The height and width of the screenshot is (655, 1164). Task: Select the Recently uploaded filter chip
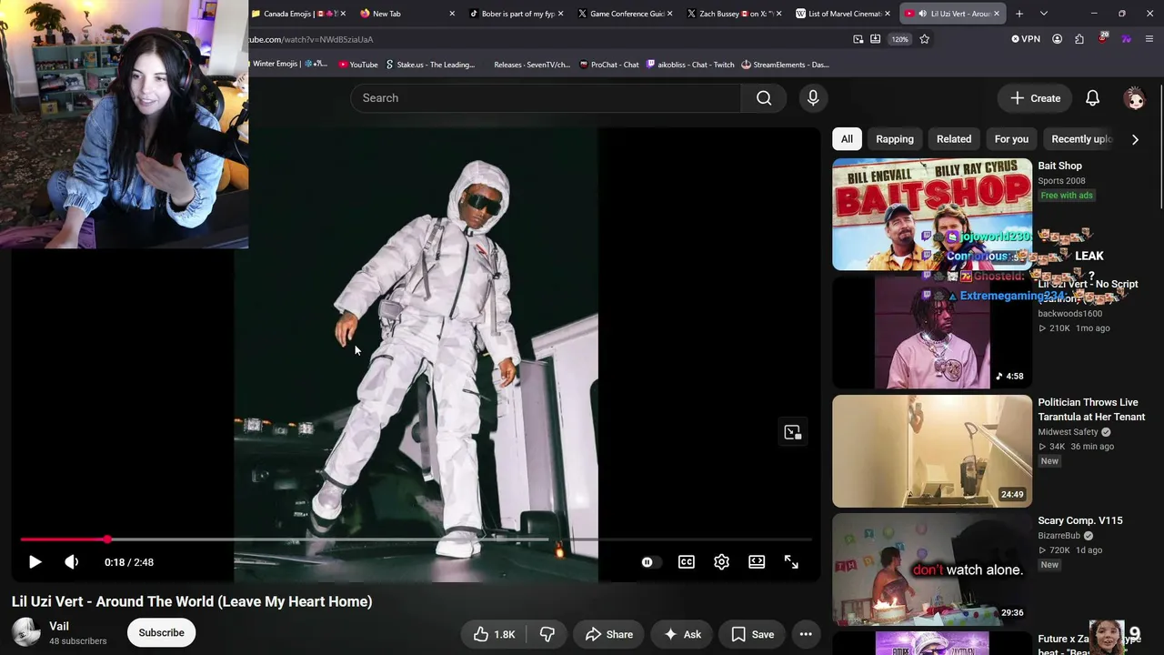[1081, 139]
